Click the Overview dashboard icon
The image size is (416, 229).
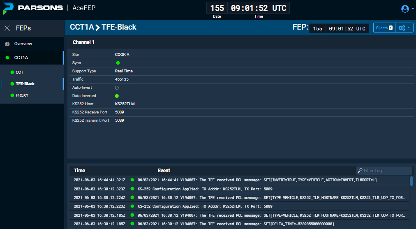7,44
